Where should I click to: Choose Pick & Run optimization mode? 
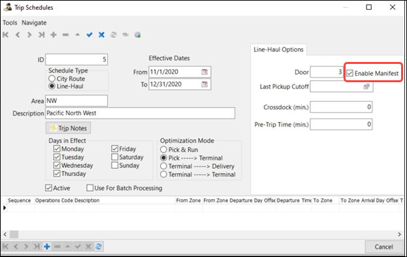(x=163, y=149)
